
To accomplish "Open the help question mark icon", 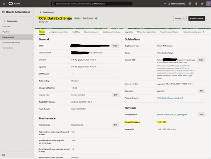I will (202, 3).
